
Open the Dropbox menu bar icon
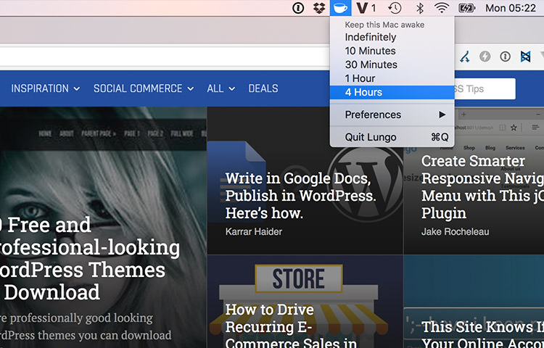(x=319, y=8)
